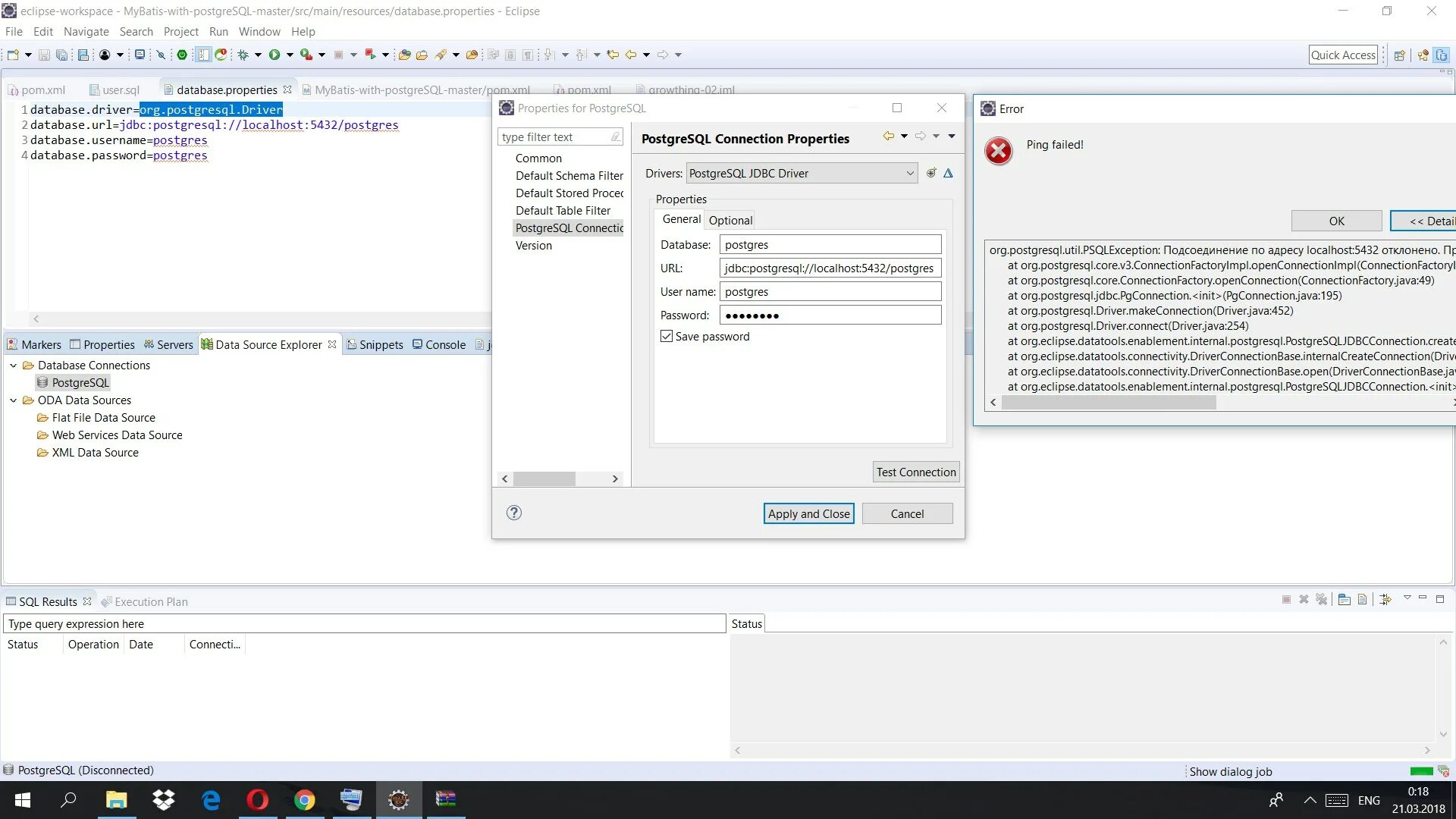Open the Window menu
The height and width of the screenshot is (819, 1456).
point(259,31)
